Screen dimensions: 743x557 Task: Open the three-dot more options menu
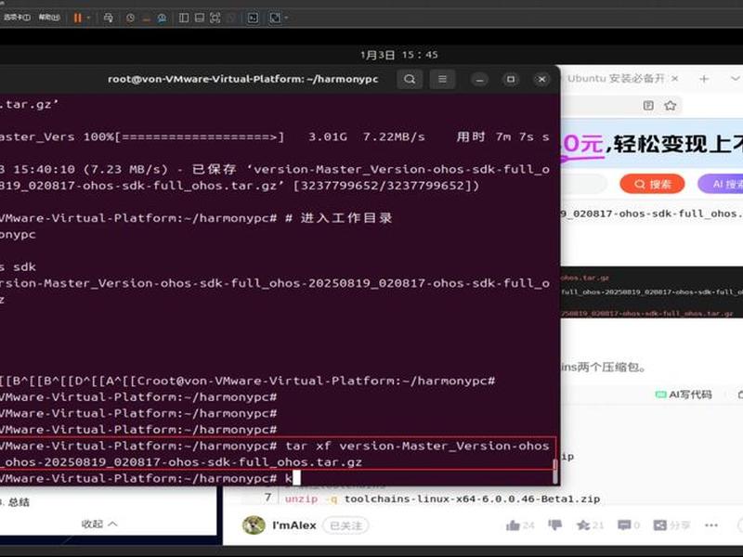point(711,525)
